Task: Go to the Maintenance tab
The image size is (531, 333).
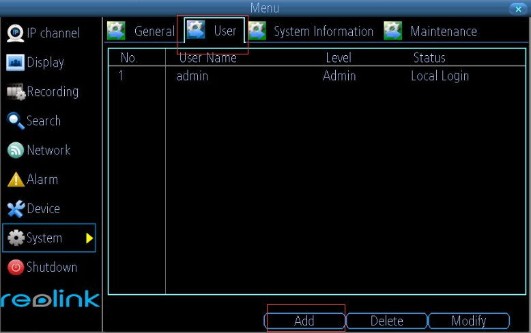Action: click(431, 31)
